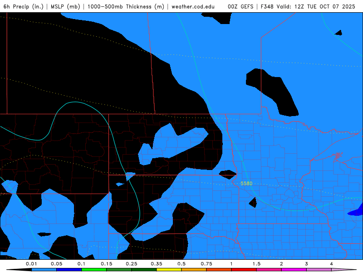This screenshot has height=272, width=363.
Task: Click the weather.cod.edu text
Action: (x=193, y=6)
